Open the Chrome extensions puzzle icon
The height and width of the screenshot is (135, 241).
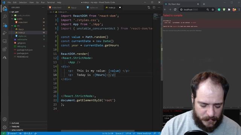point(229,10)
